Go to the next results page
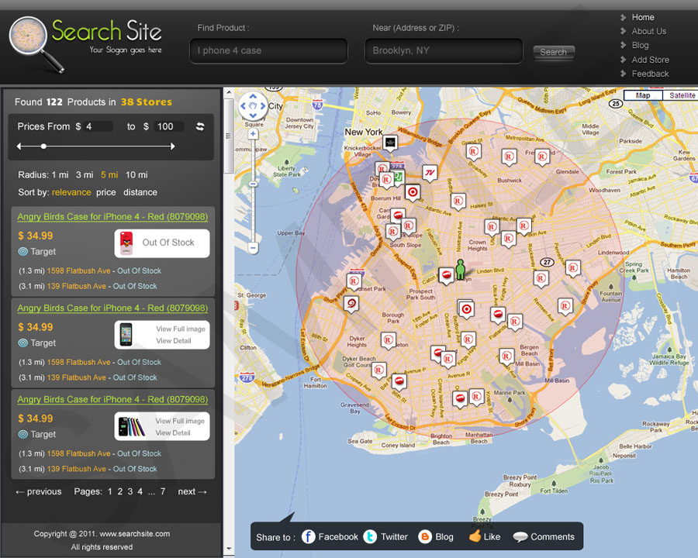The height and width of the screenshot is (558, 698). (x=192, y=491)
